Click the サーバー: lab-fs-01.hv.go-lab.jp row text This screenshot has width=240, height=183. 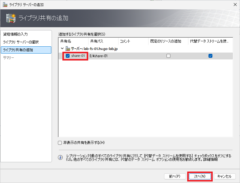[x=94, y=49]
